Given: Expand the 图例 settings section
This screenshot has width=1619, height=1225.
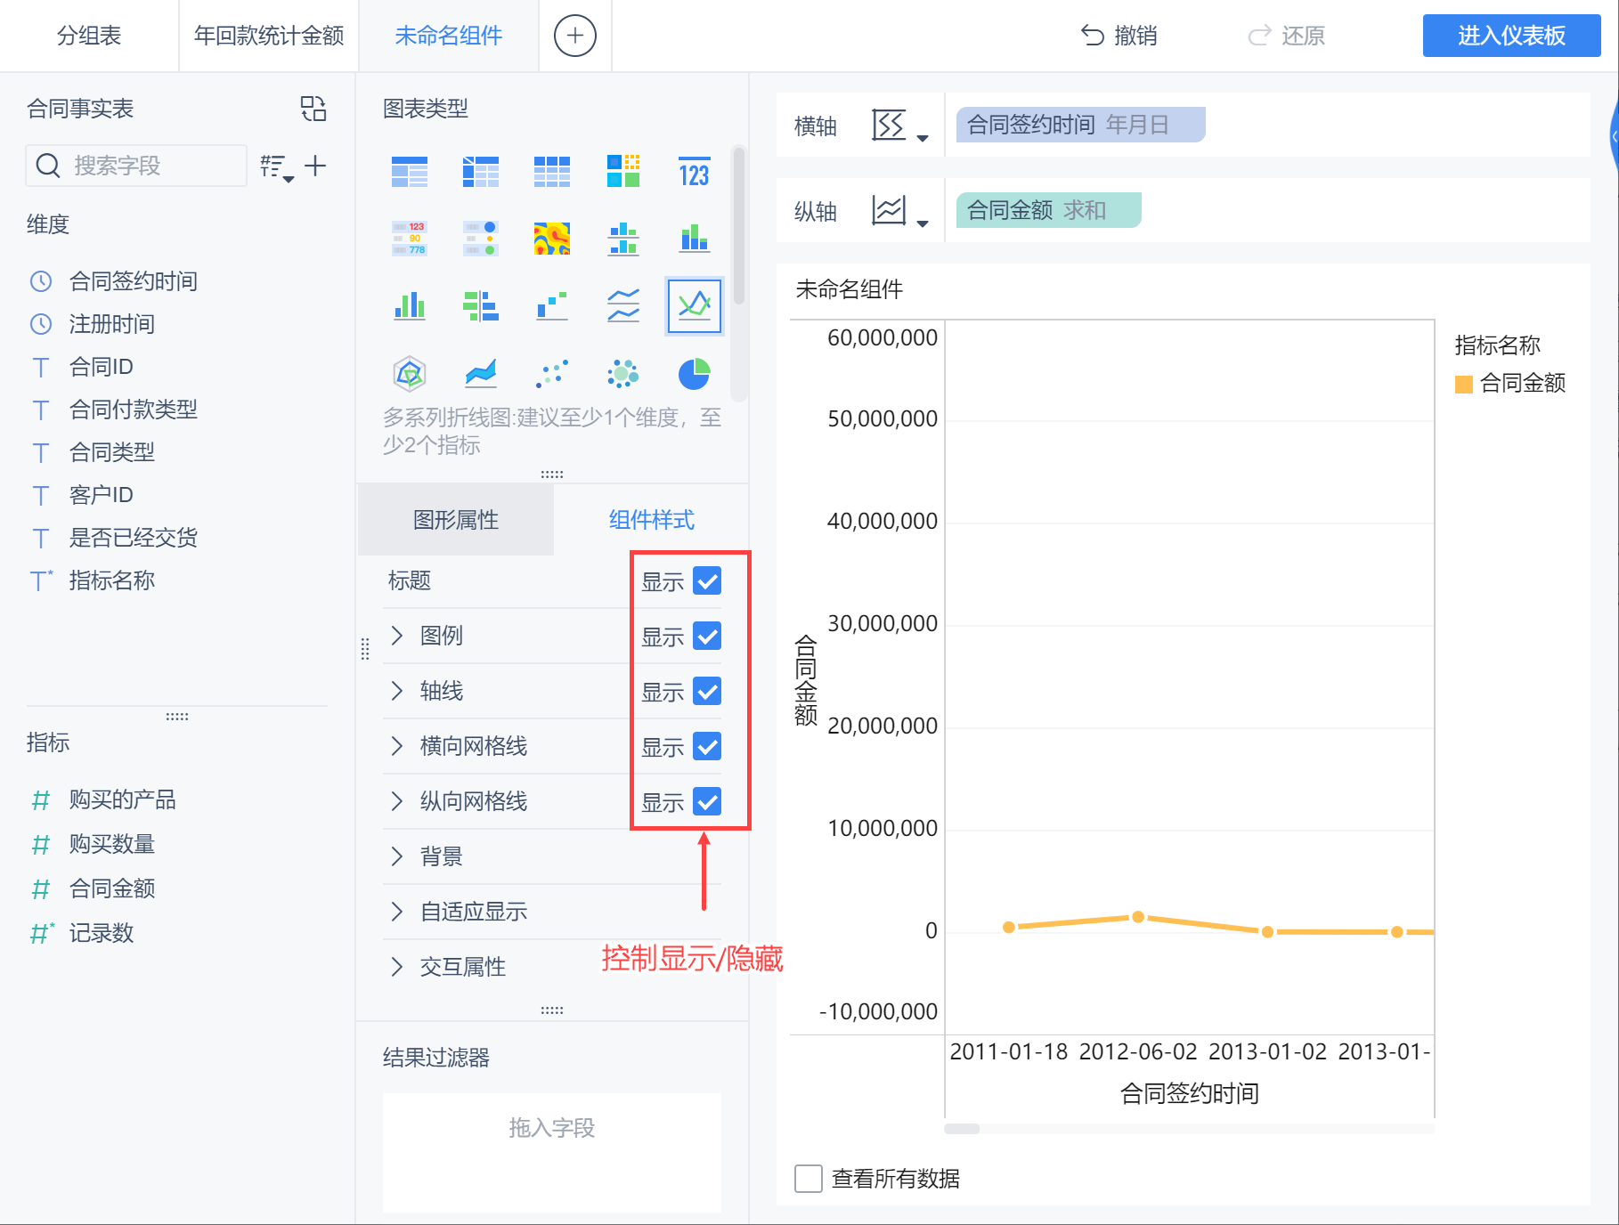Looking at the screenshot, I should point(397,636).
